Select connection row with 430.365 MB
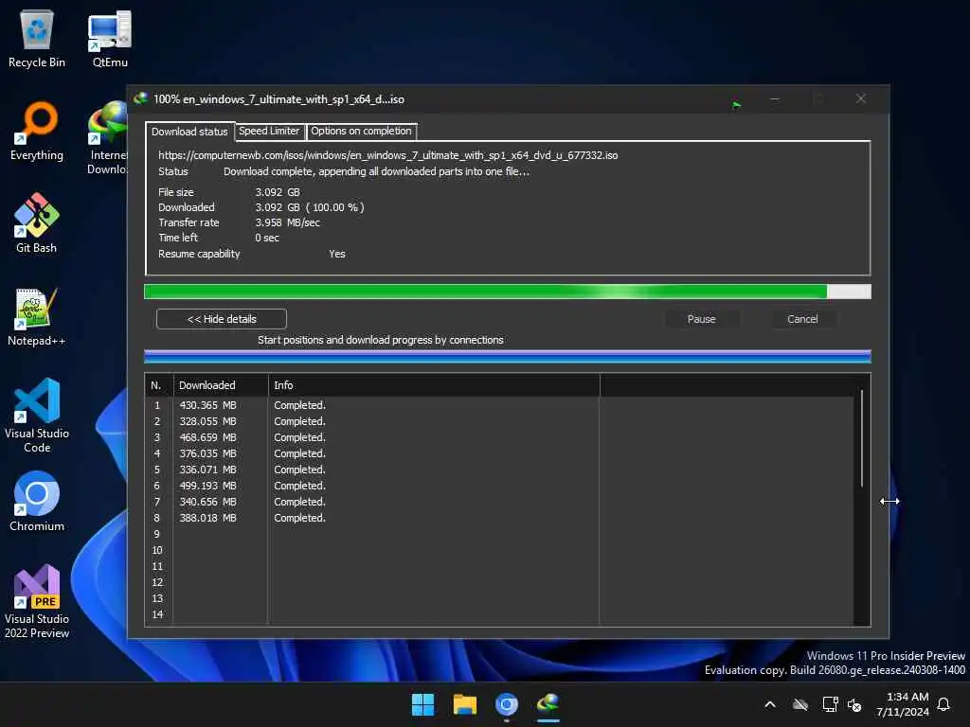970x727 pixels. [x=500, y=405]
